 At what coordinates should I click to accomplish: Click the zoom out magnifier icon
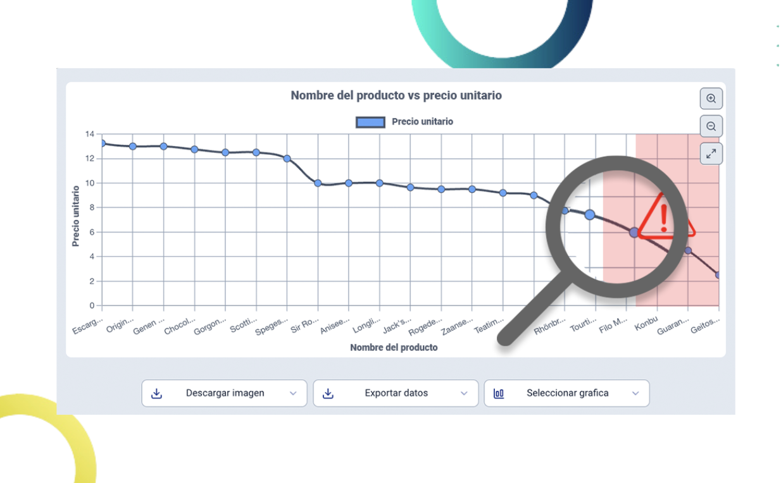(711, 126)
